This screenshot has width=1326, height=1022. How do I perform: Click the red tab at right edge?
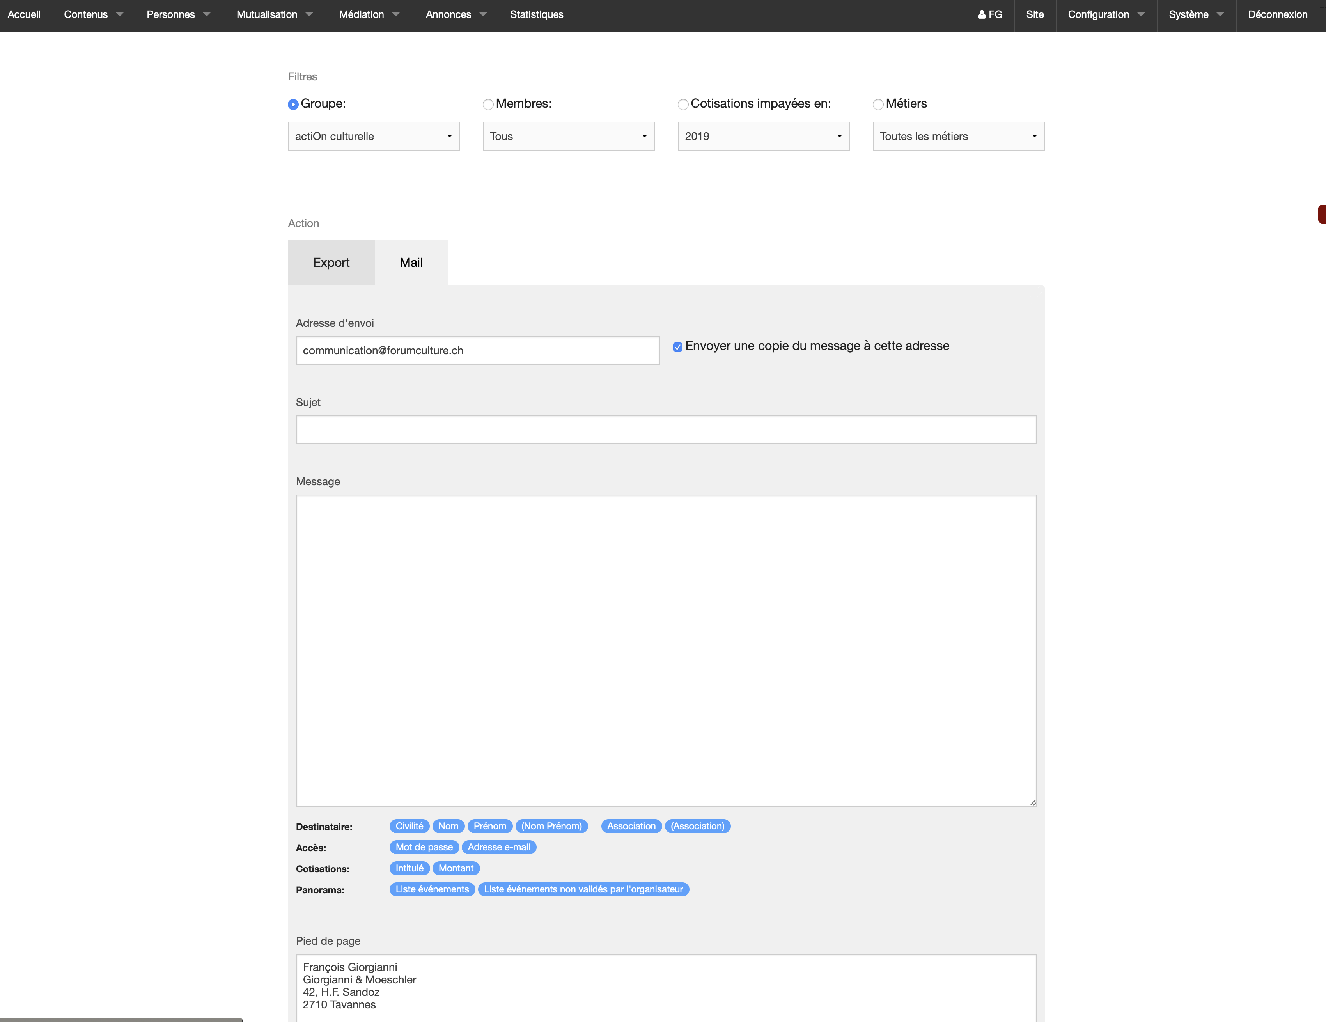pyautogui.click(x=1322, y=215)
